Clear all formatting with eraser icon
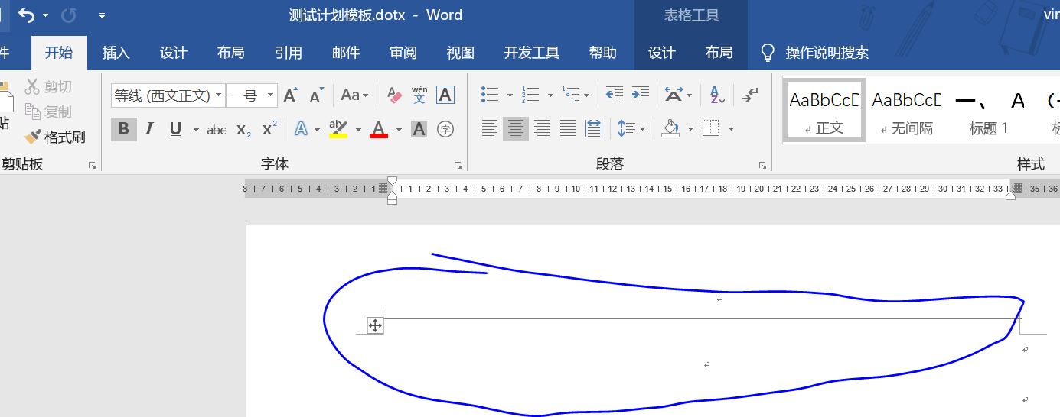1060x417 pixels. coord(394,95)
